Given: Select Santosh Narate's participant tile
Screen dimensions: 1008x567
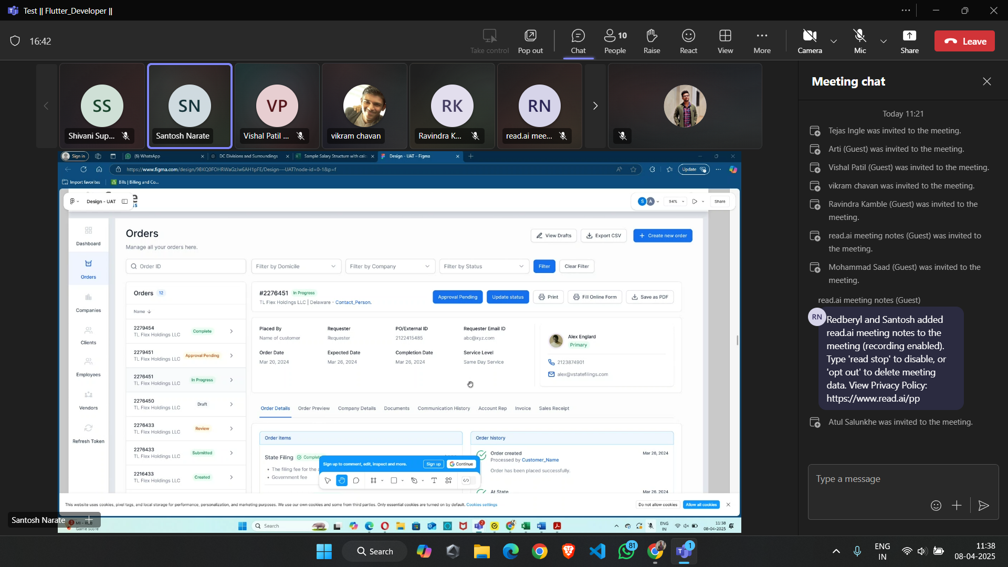Looking at the screenshot, I should [190, 106].
